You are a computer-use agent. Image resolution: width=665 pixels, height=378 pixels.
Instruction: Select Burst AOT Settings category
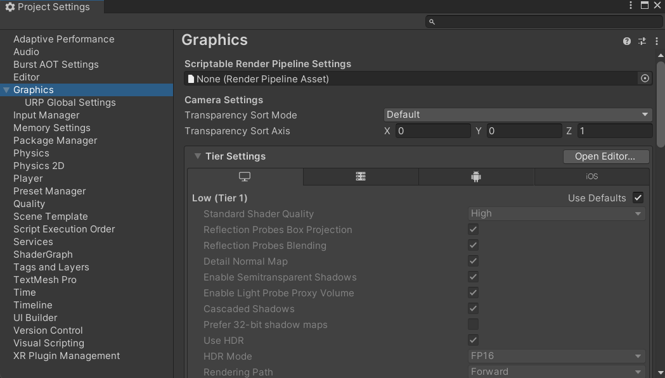pyautogui.click(x=56, y=65)
